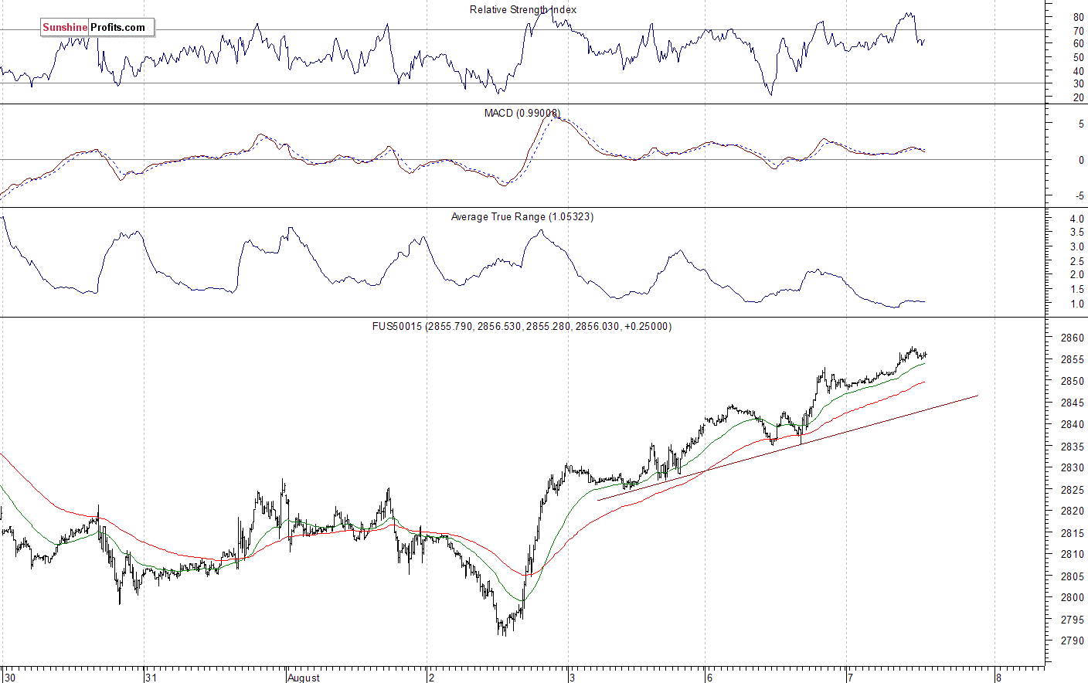
Task: Click the 2850 price axis value
Action: (1072, 381)
